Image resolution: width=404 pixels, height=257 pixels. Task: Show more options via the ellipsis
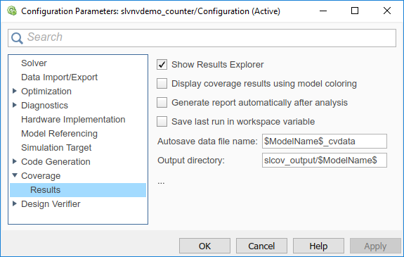[161, 182]
